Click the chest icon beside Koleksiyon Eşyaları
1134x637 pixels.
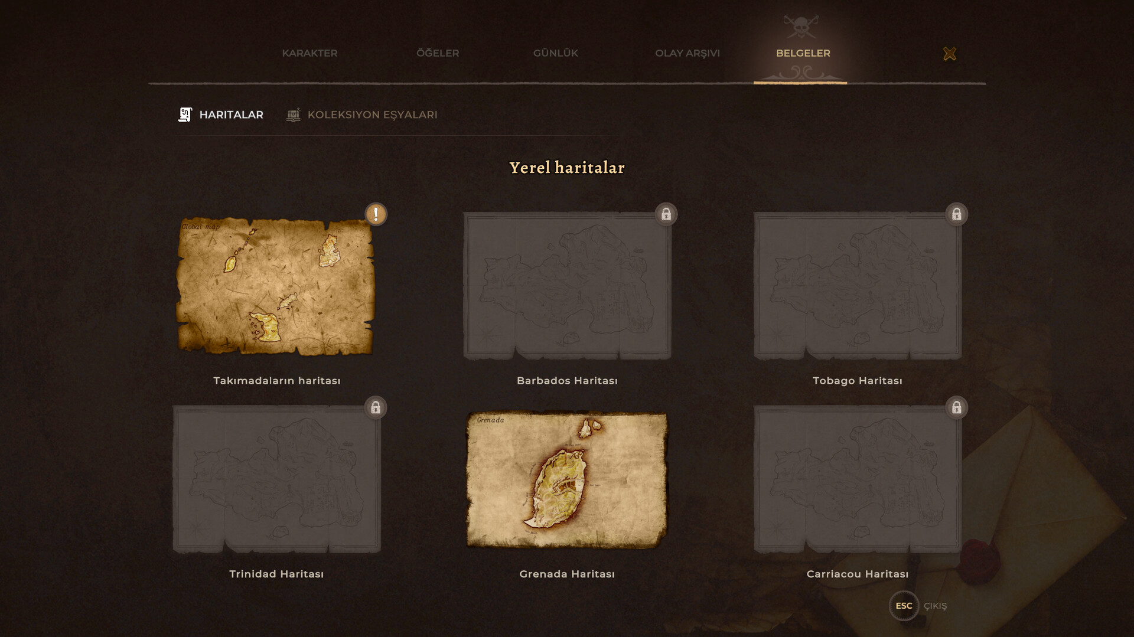coord(294,115)
